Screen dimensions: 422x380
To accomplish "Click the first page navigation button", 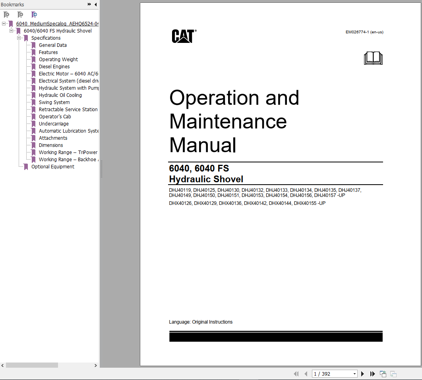I will tap(296, 374).
